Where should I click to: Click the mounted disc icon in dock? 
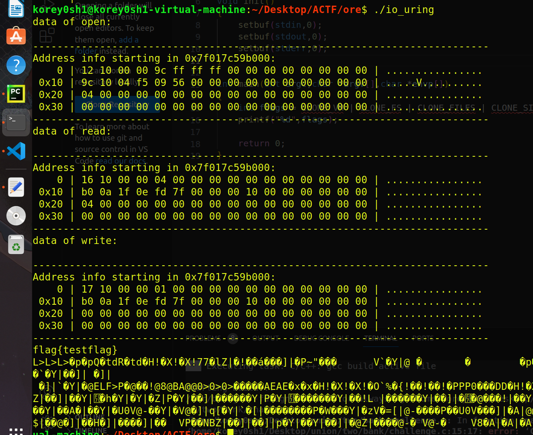coord(16,216)
